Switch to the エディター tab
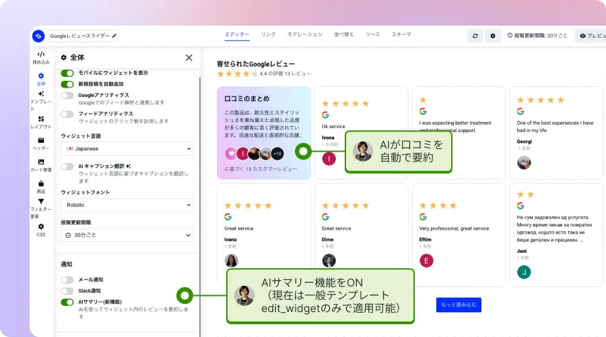 pyautogui.click(x=237, y=34)
